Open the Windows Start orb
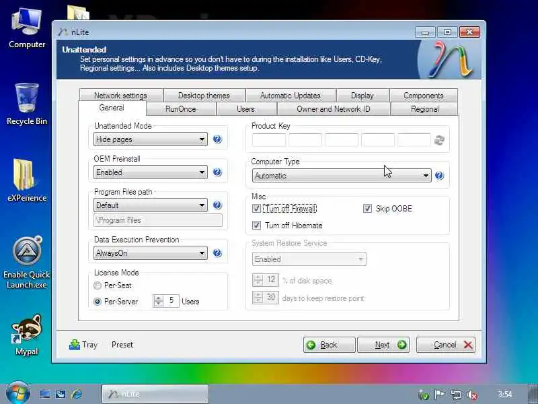Viewport: 538px width, 404px height. coord(17,393)
